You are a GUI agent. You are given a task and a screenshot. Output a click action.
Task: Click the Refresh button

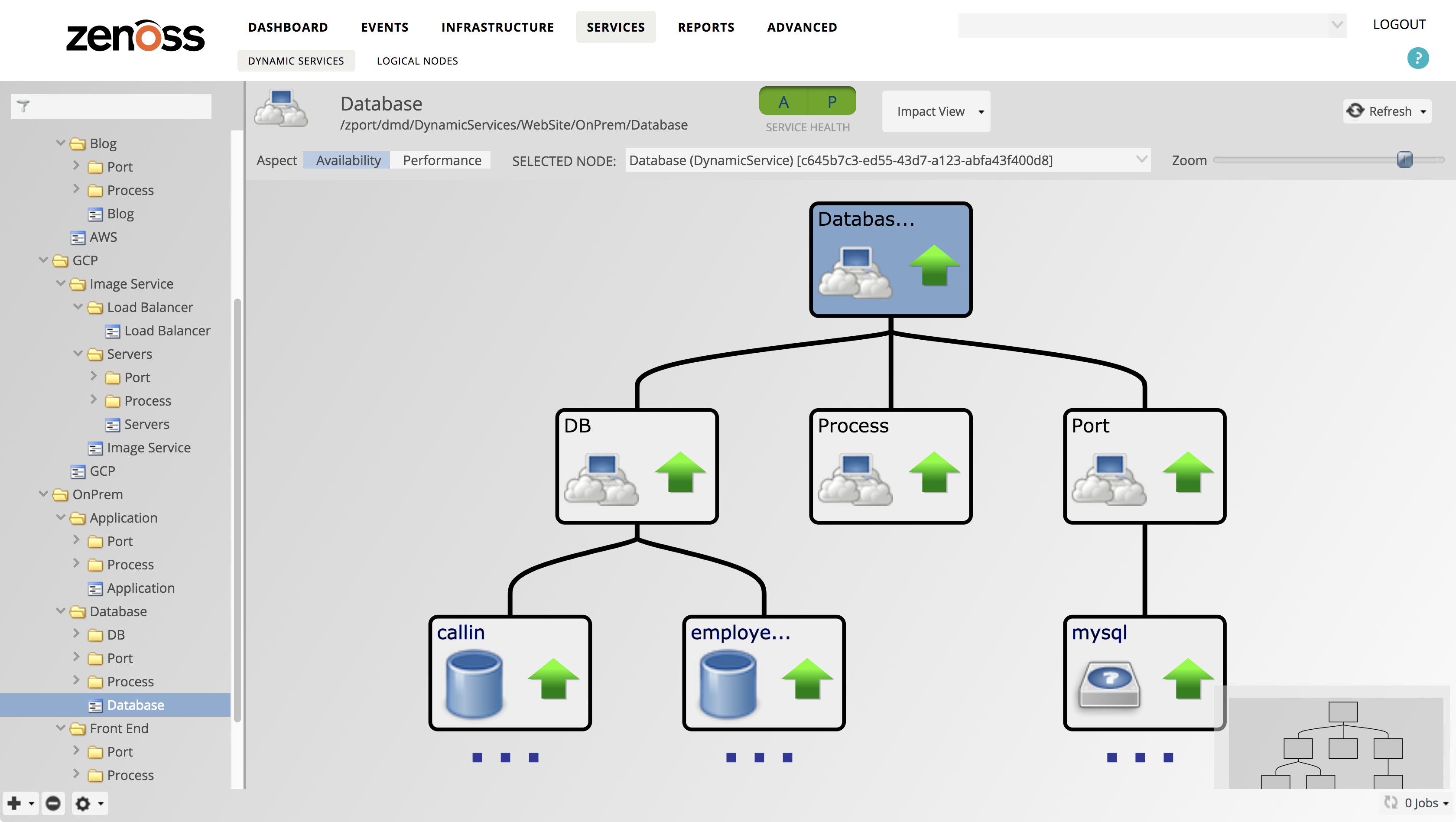[1381, 111]
